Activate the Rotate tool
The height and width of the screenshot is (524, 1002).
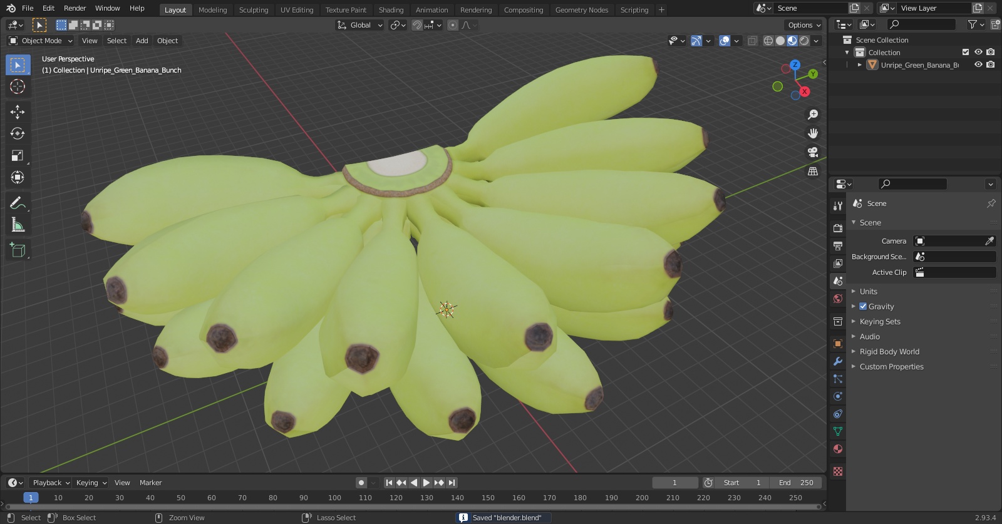tap(18, 133)
